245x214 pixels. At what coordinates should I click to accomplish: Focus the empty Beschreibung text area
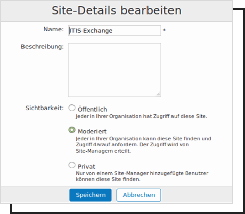click(114, 70)
